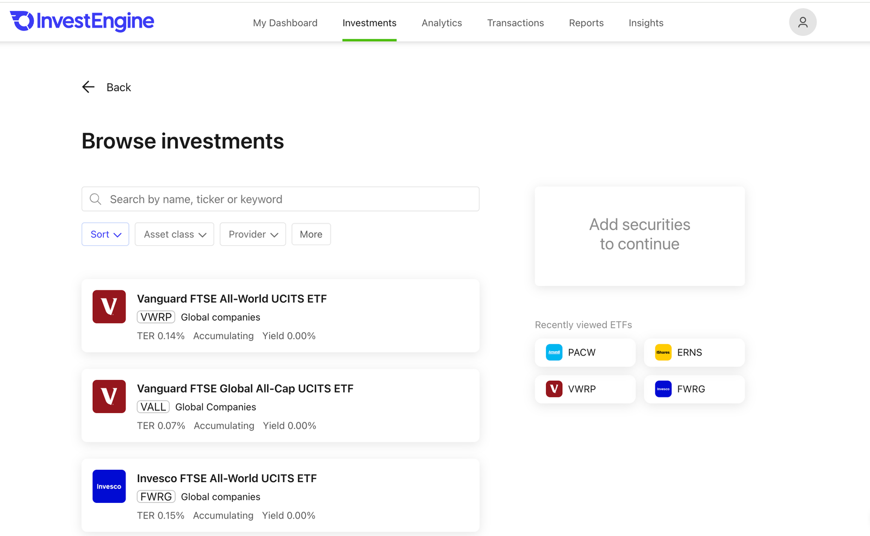The image size is (870, 536).
Task: Click the TER 0.07% value
Action: [161, 426]
